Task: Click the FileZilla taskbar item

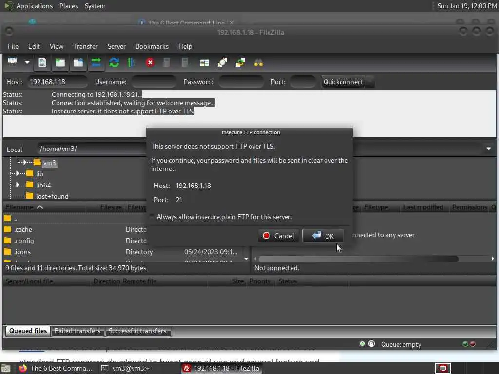Action: tap(222, 368)
